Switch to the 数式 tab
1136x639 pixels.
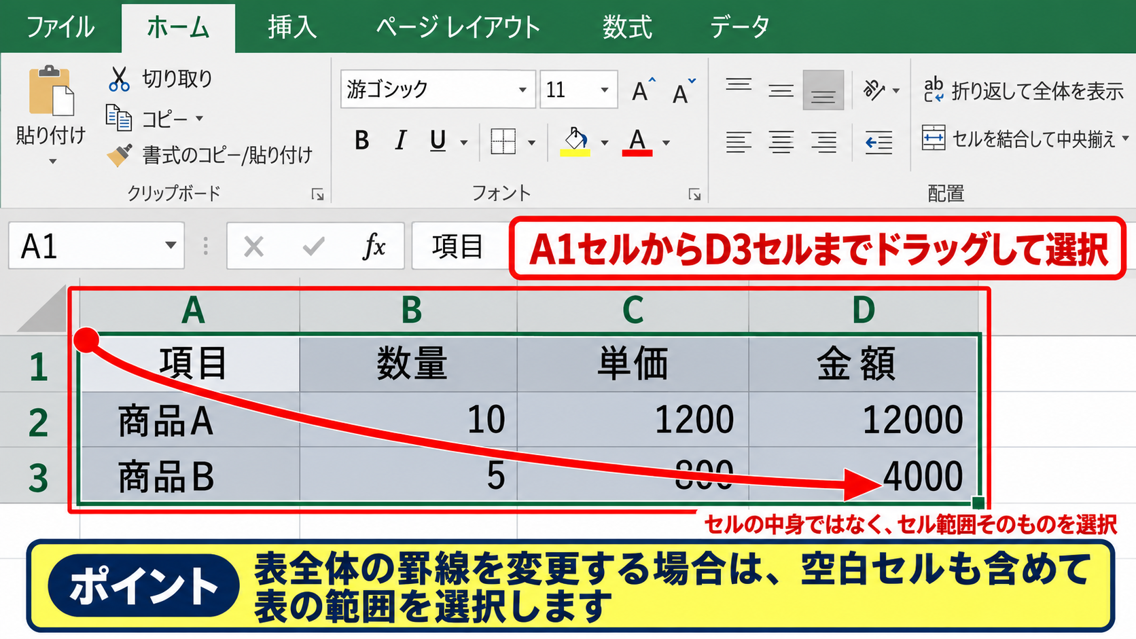[x=626, y=27]
